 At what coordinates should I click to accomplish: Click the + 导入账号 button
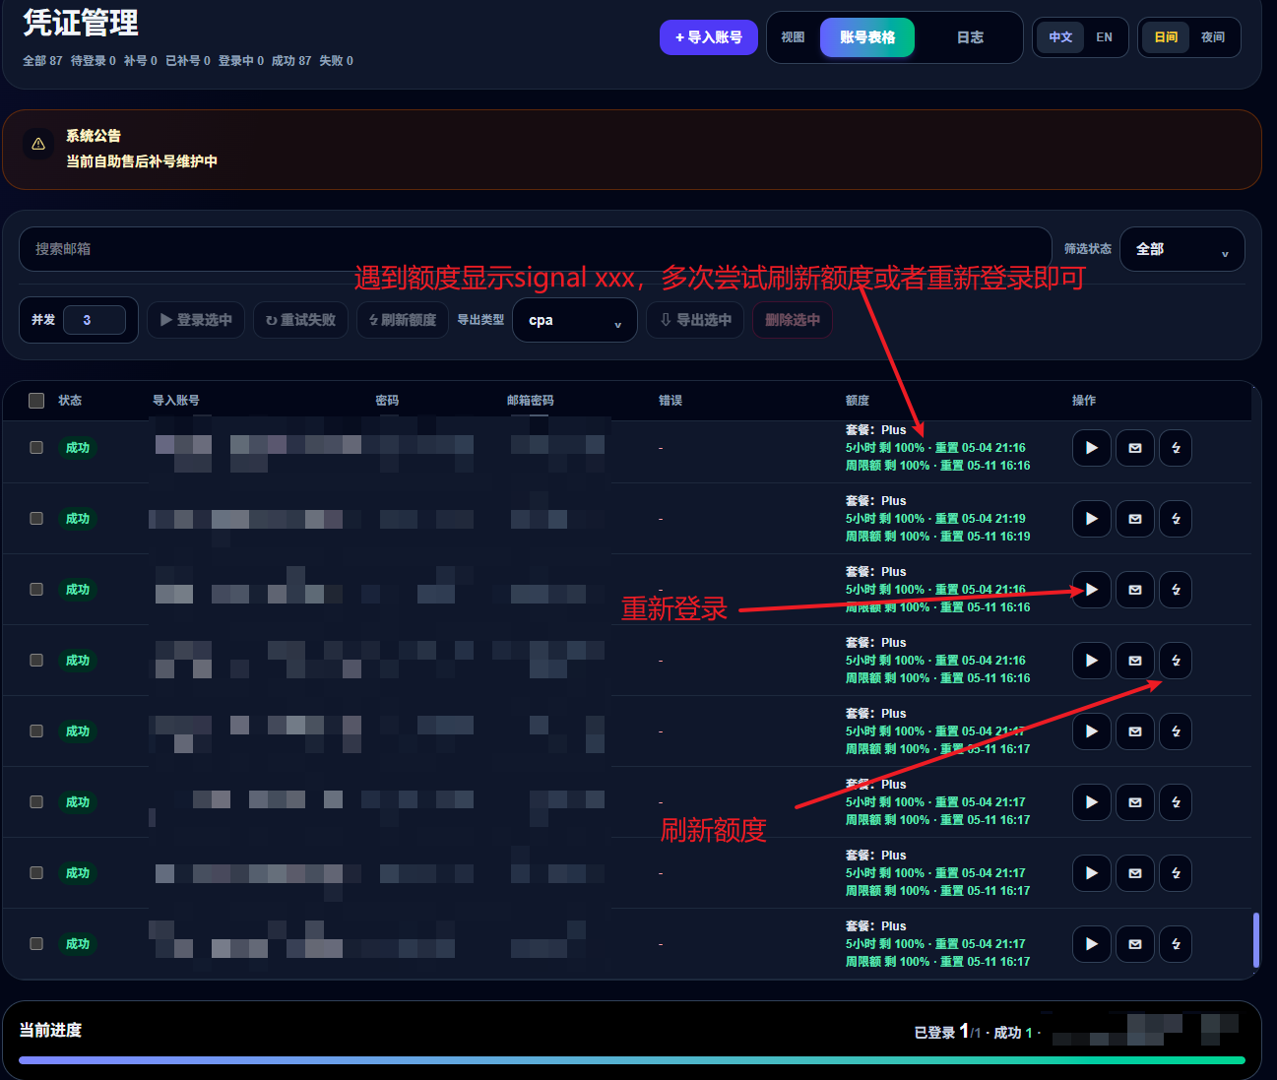coord(709,37)
